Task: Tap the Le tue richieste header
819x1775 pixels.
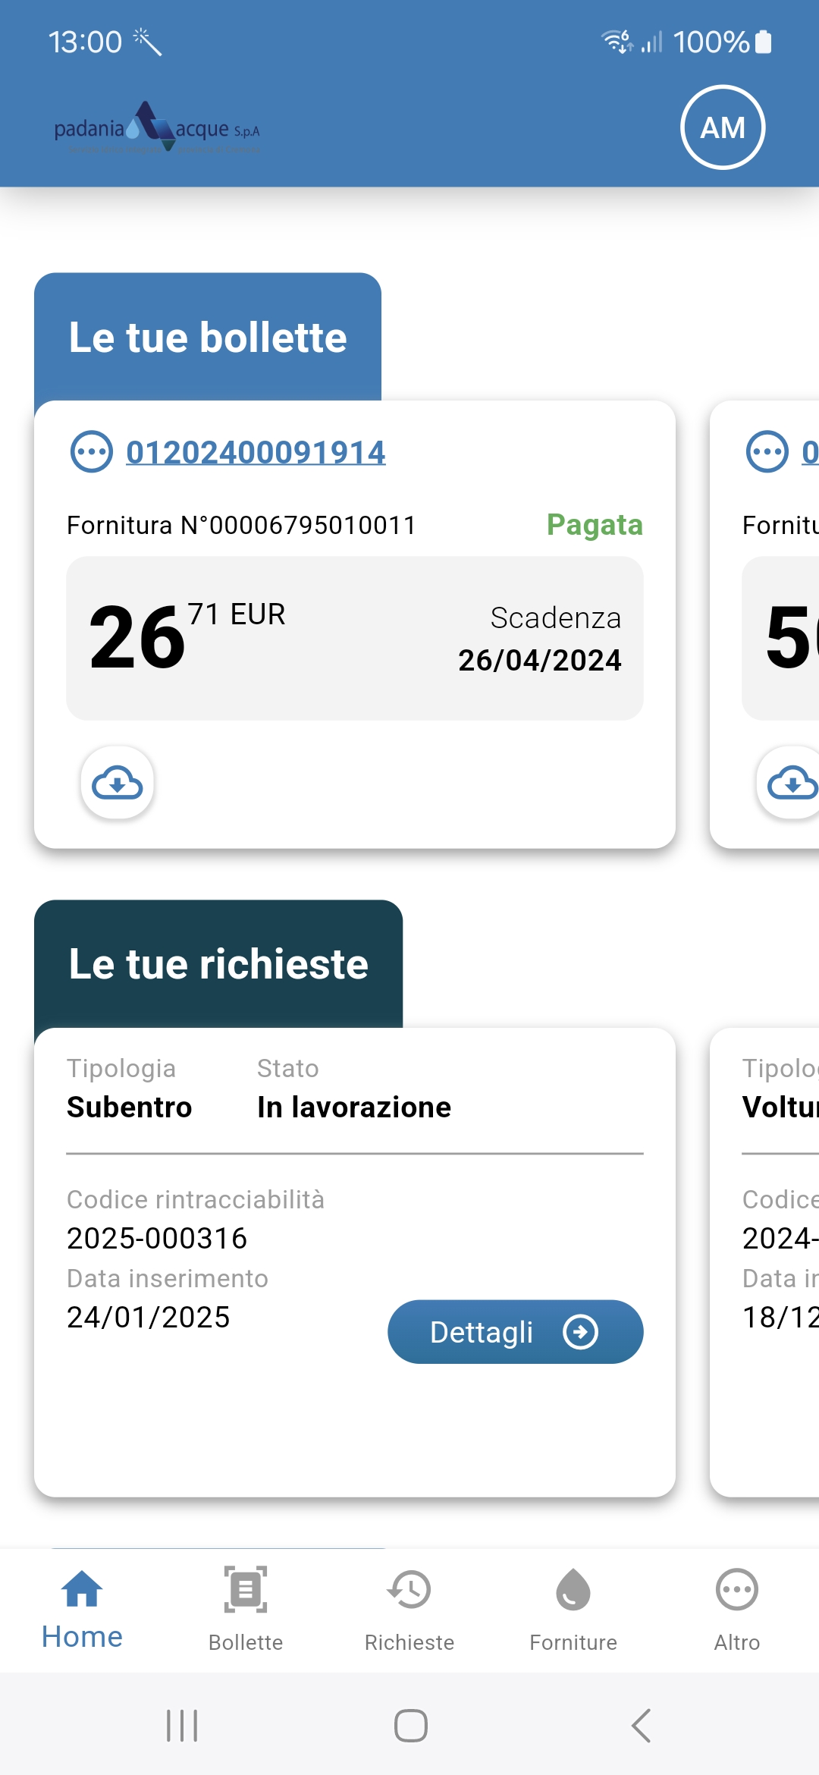Action: tap(218, 964)
